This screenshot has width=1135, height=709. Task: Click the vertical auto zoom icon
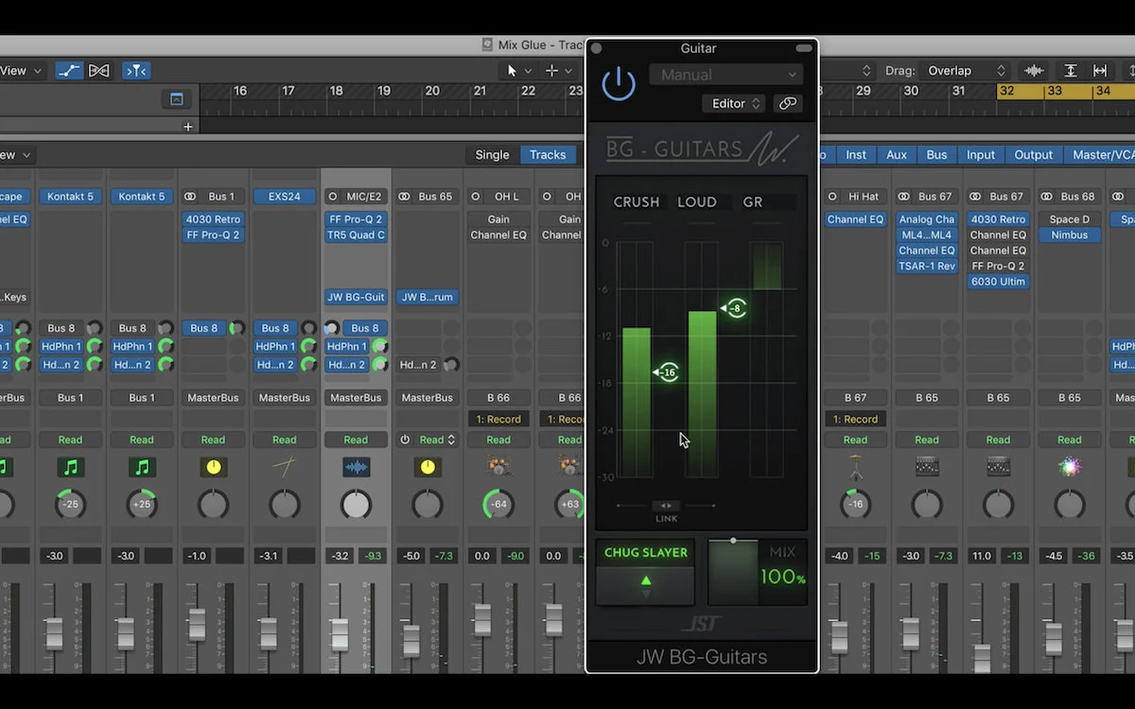(1071, 71)
